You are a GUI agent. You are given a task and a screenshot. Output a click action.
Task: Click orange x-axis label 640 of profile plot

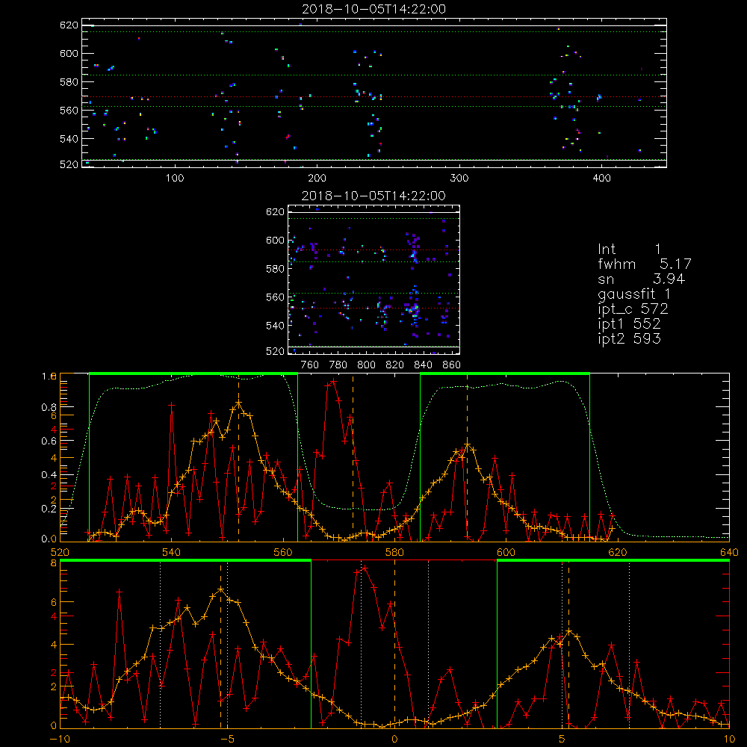point(729,552)
